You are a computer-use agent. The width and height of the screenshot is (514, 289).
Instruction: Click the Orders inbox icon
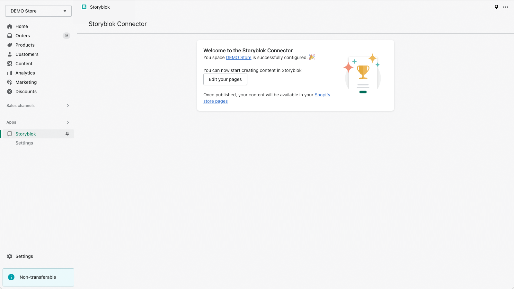tap(10, 36)
